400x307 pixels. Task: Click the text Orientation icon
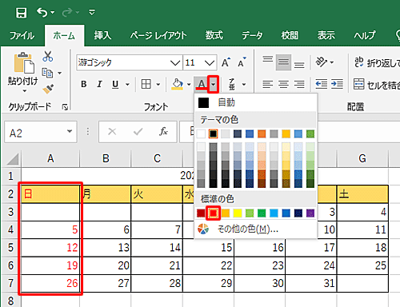tap(321, 62)
